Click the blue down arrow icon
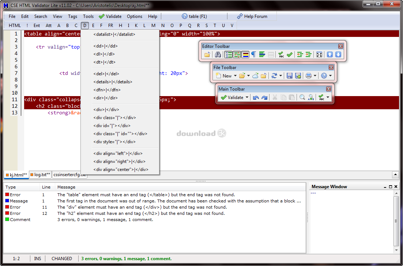The image size is (403, 266). coord(338,54)
